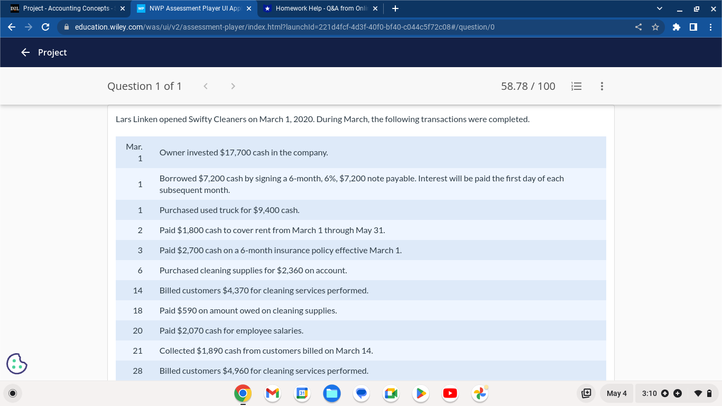Image resolution: width=722 pixels, height=406 pixels.
Task: Click the share icon in the address bar
Action: pyautogui.click(x=638, y=26)
